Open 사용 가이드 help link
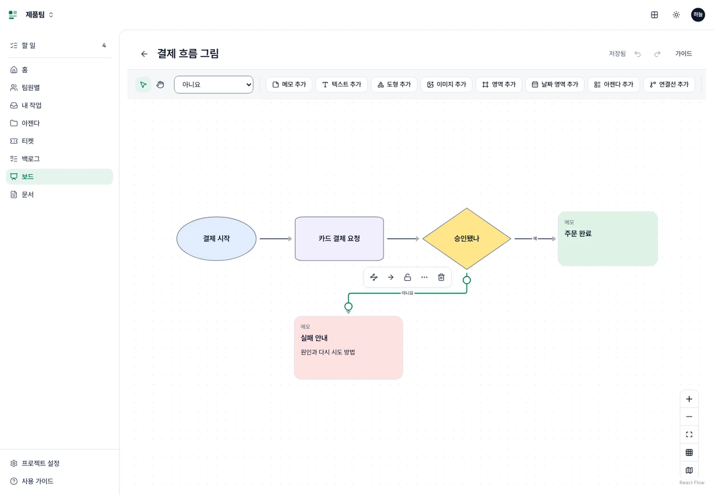Screen dimensions: 714x495 [59, 481]
